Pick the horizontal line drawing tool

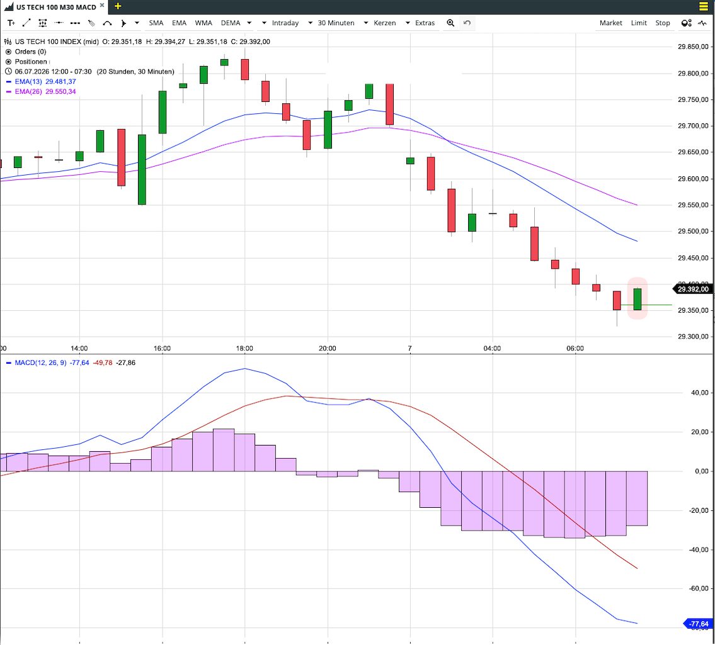tap(59, 23)
